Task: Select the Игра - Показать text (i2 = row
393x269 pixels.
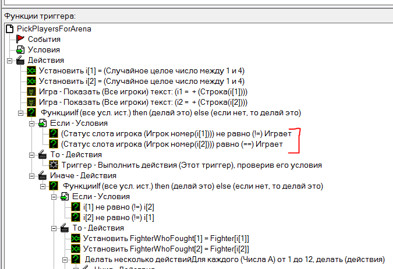Action: pos(143,102)
